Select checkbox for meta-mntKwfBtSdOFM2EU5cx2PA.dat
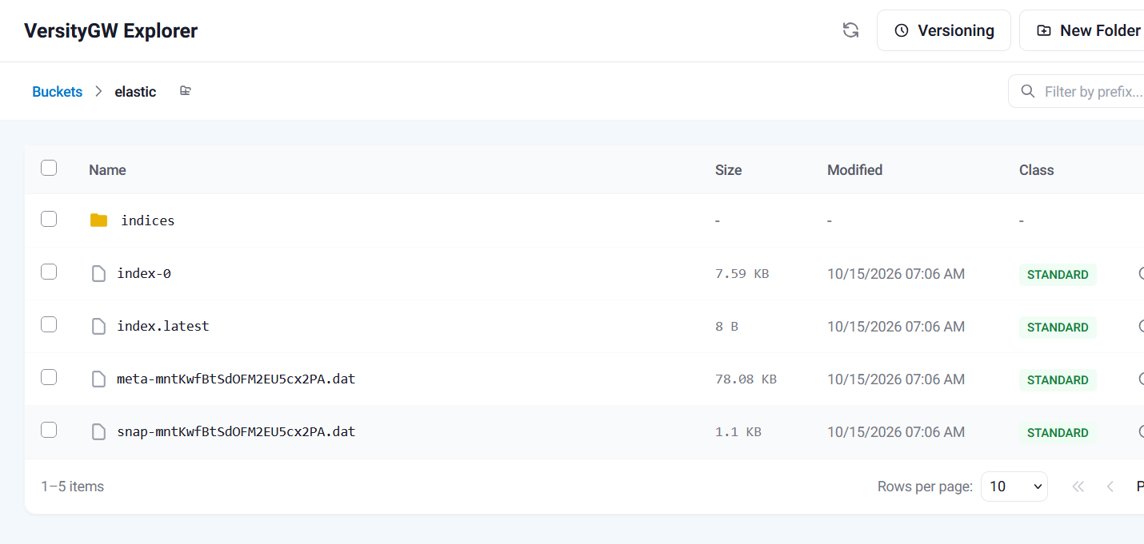This screenshot has height=544, width=1144. pyautogui.click(x=49, y=377)
